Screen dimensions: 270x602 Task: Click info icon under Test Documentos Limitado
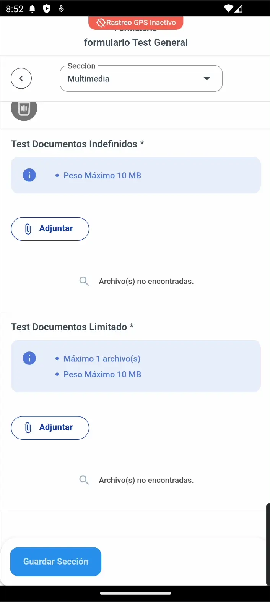29,358
